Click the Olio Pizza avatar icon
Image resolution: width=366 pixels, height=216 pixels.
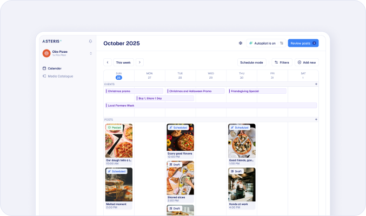[46, 53]
